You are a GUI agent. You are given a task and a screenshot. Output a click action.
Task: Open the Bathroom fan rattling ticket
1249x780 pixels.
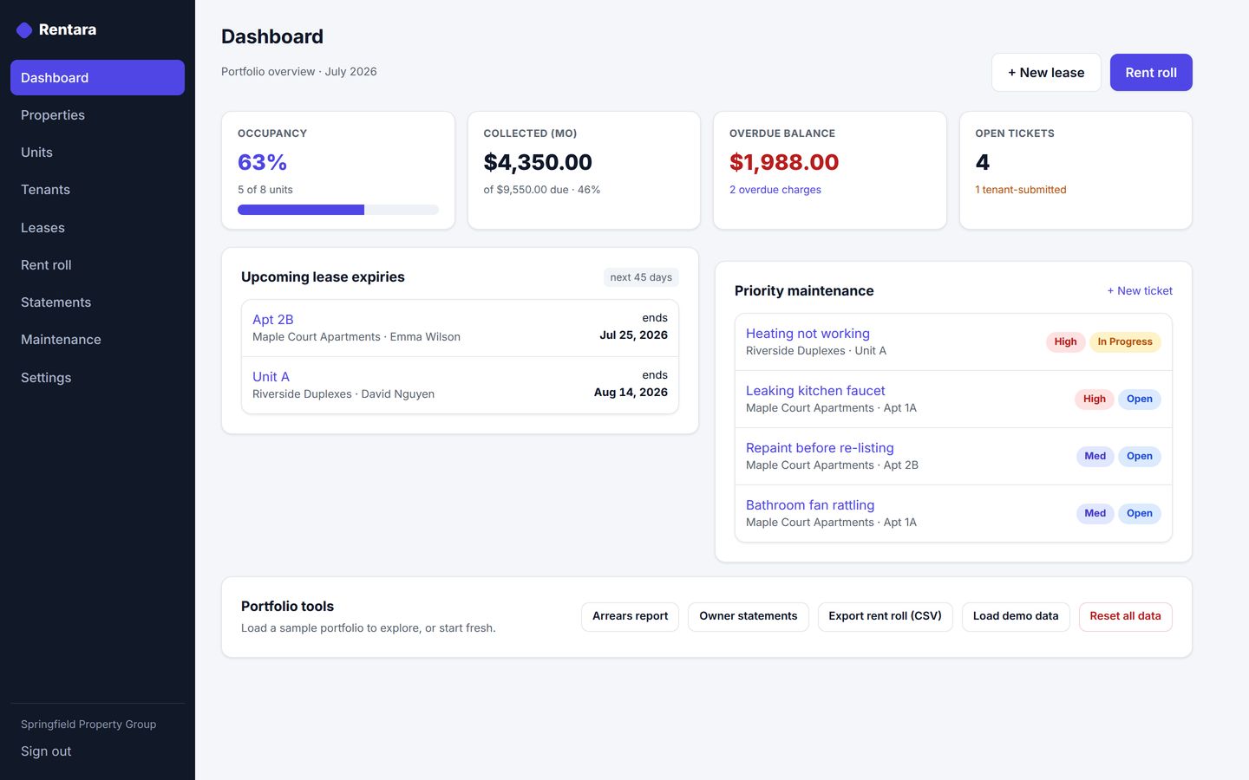[x=810, y=505]
